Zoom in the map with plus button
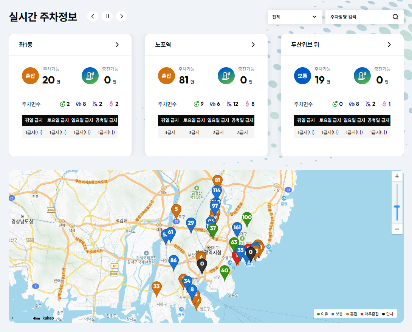Viewport: 412px width, 332px height. coord(397,176)
